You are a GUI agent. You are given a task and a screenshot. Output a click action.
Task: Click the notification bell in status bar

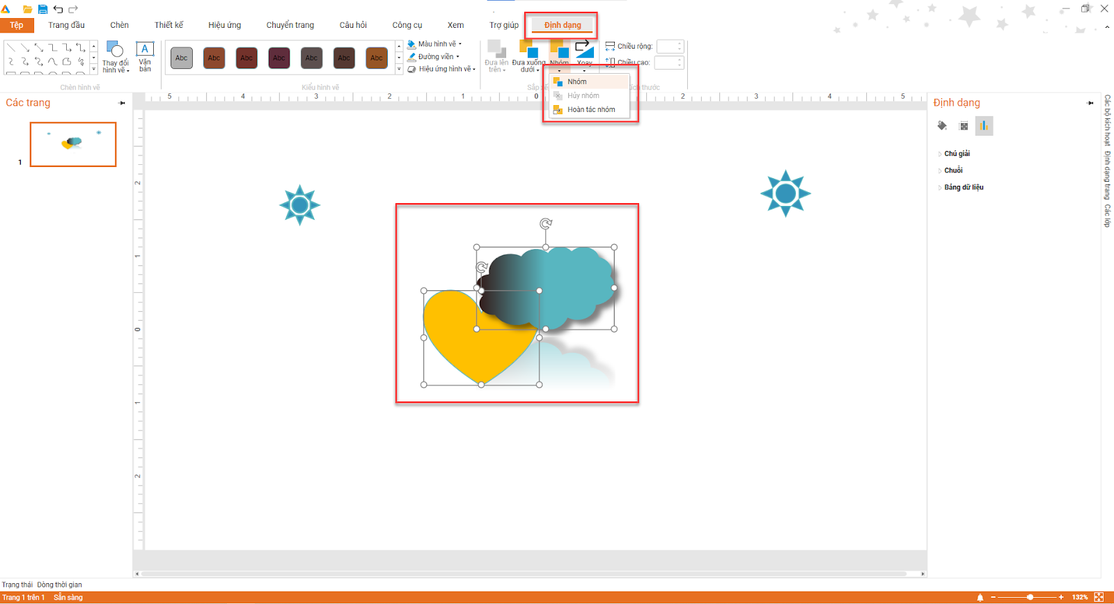point(980,597)
